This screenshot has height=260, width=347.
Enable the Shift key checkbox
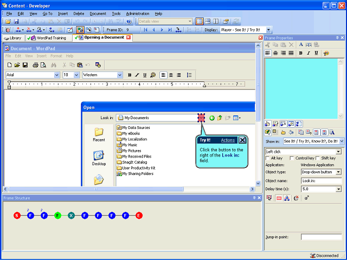[x=318, y=158]
